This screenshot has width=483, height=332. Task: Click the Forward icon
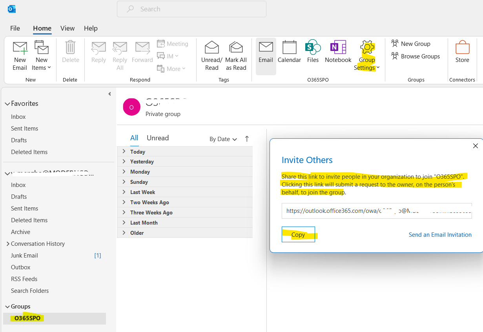coord(142,48)
